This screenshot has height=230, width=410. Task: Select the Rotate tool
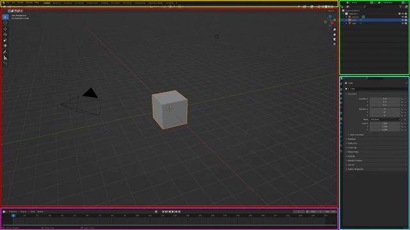[5, 34]
